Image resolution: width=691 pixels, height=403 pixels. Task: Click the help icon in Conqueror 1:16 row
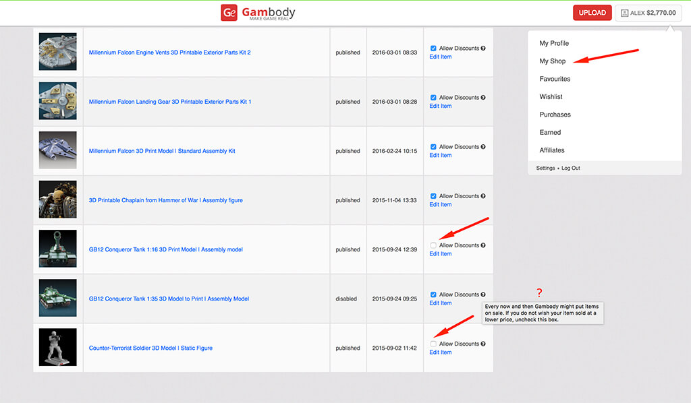pyautogui.click(x=483, y=245)
